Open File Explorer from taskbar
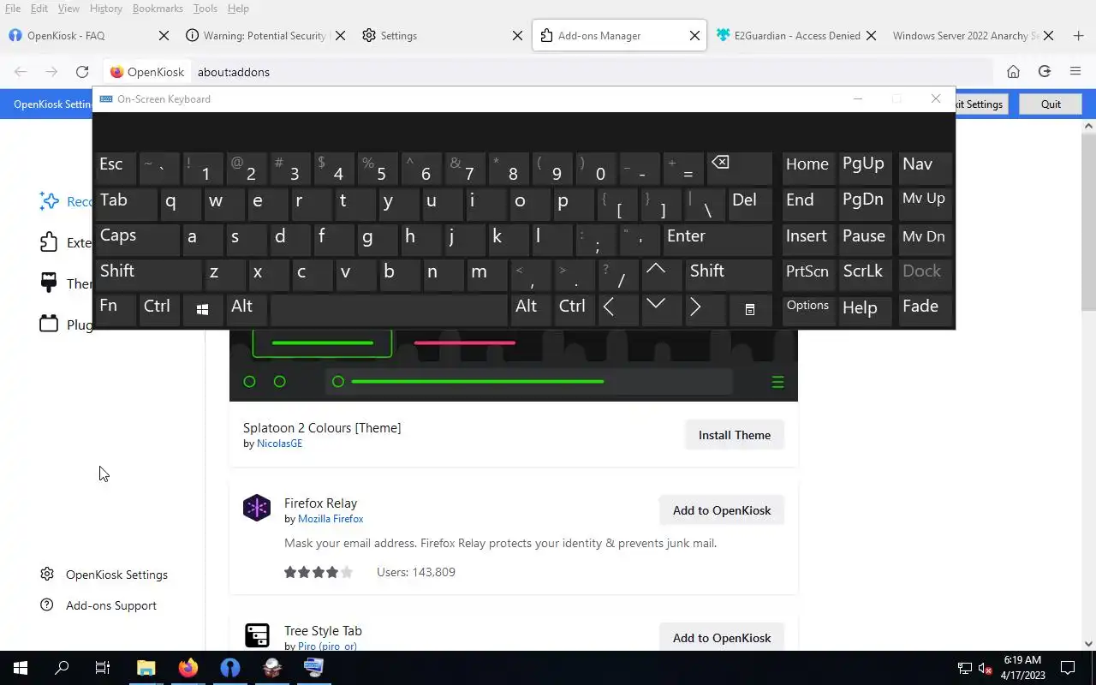The height and width of the screenshot is (685, 1096). [146, 668]
